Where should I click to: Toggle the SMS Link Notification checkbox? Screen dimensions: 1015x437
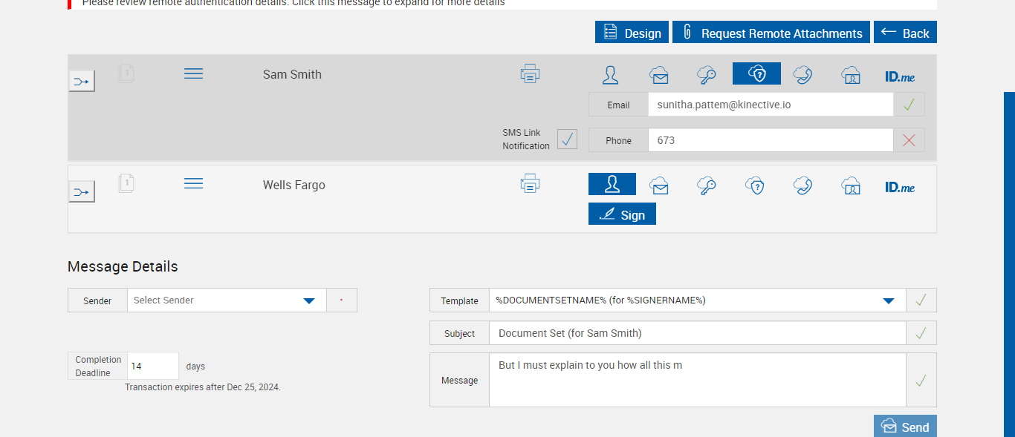[567, 139]
